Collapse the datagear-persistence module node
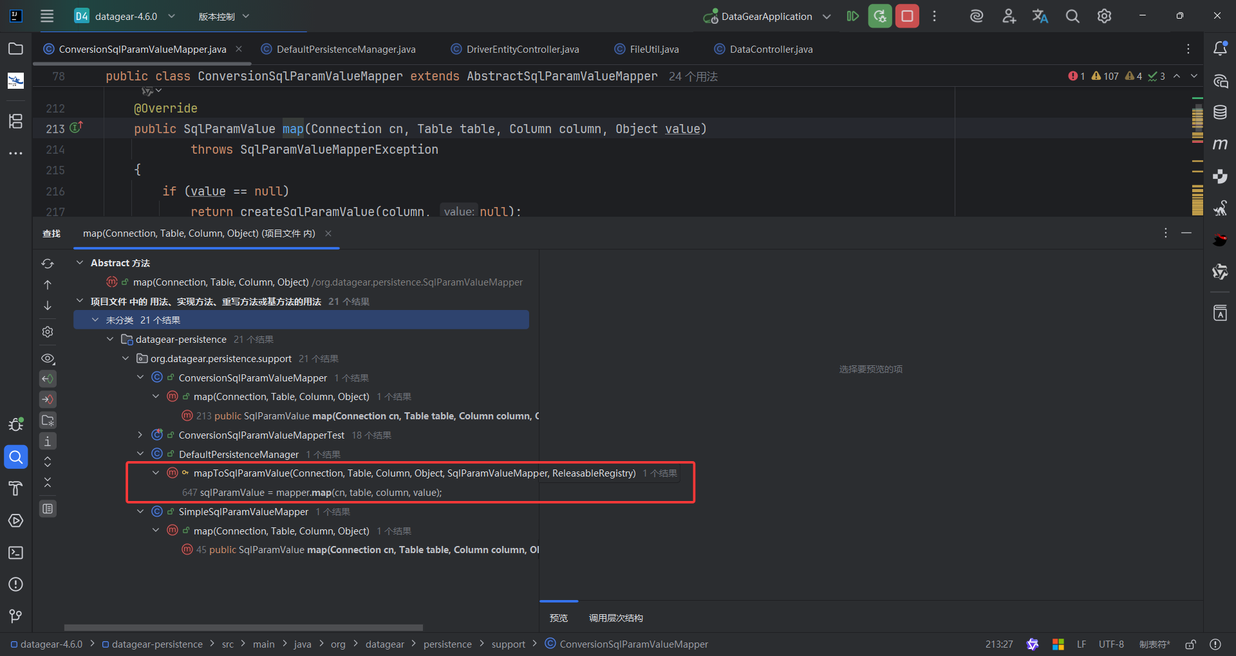Image resolution: width=1236 pixels, height=656 pixels. (x=110, y=339)
